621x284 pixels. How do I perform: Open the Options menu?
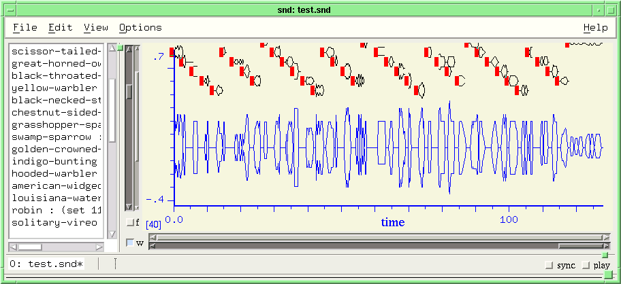click(140, 28)
